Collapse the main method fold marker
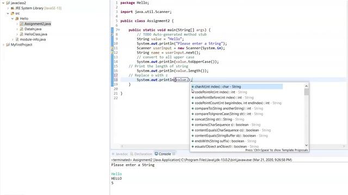The height and width of the screenshot is (195, 348). [119, 30]
